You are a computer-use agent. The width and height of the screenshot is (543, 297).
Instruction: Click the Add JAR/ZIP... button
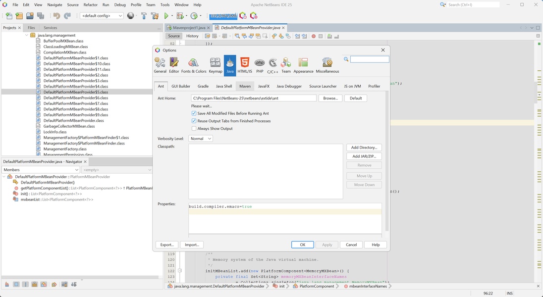coord(364,156)
